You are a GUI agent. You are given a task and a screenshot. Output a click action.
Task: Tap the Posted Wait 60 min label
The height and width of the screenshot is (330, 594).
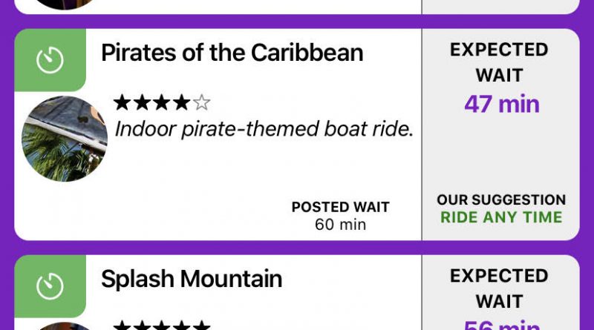pos(341,216)
